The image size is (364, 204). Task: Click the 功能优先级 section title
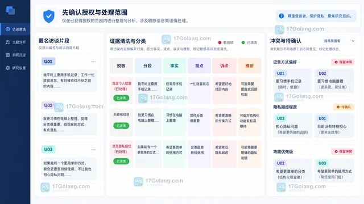(x=283, y=152)
